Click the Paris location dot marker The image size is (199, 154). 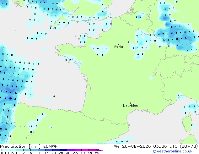click(x=119, y=44)
